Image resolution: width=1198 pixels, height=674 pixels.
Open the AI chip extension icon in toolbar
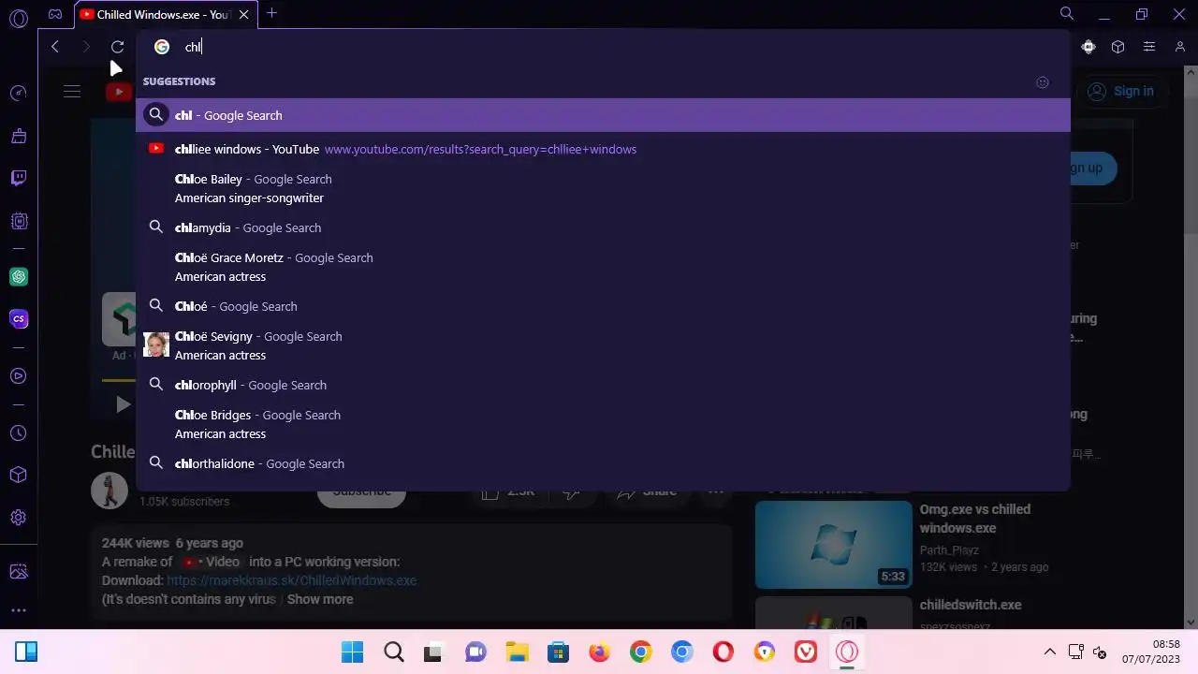[x=1088, y=47]
